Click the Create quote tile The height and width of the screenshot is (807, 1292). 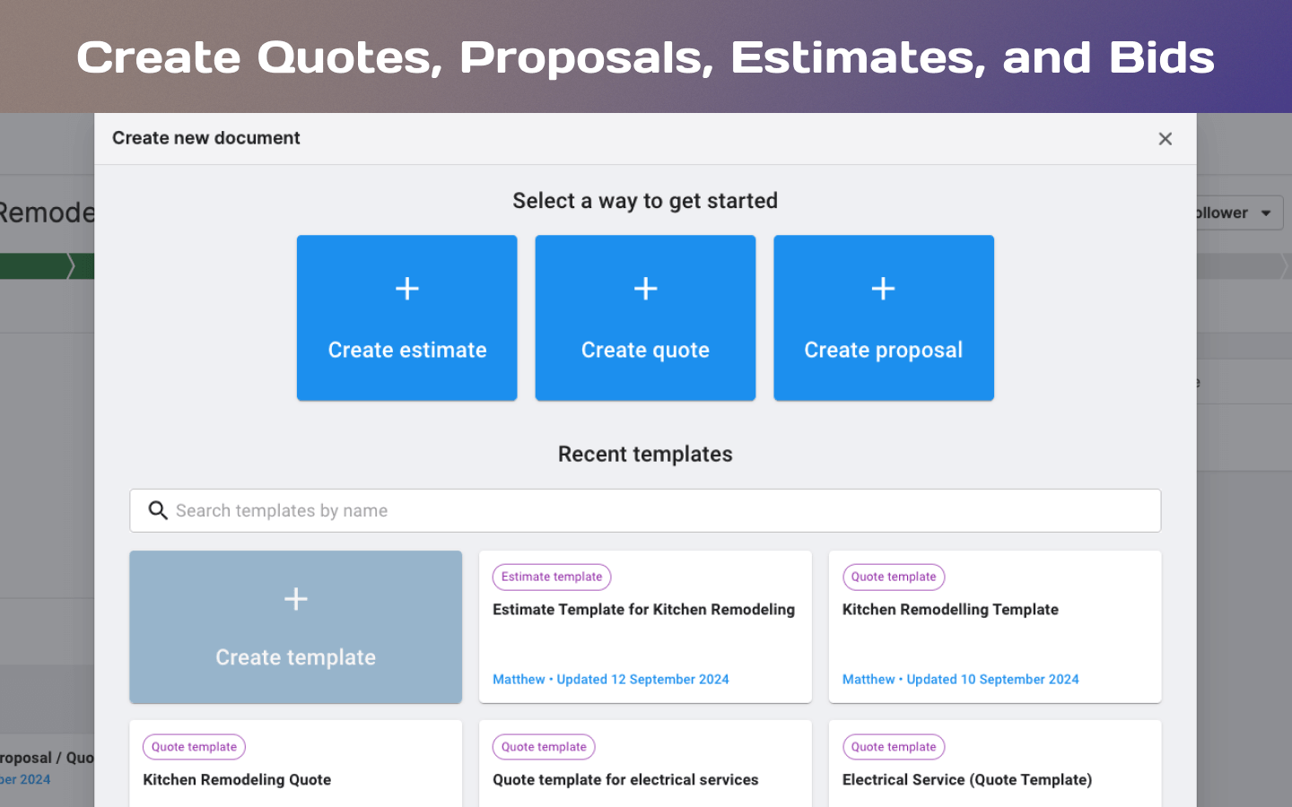(x=645, y=317)
